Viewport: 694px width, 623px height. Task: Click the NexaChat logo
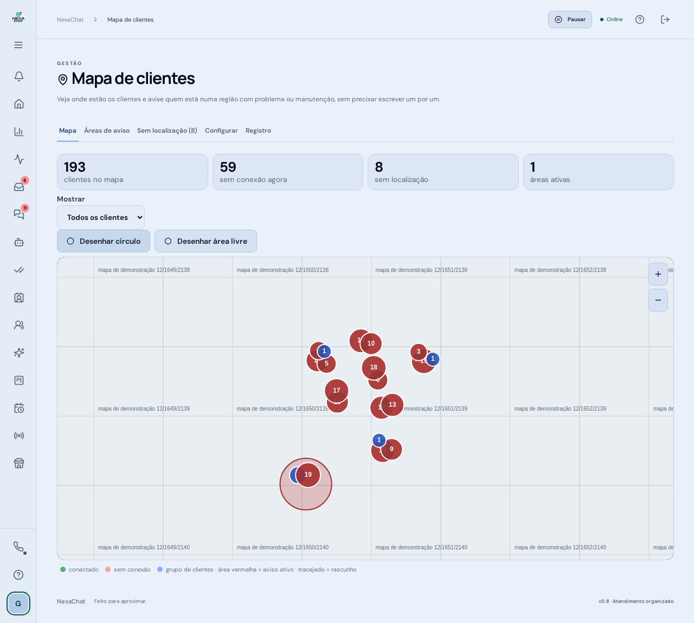tap(18, 17)
